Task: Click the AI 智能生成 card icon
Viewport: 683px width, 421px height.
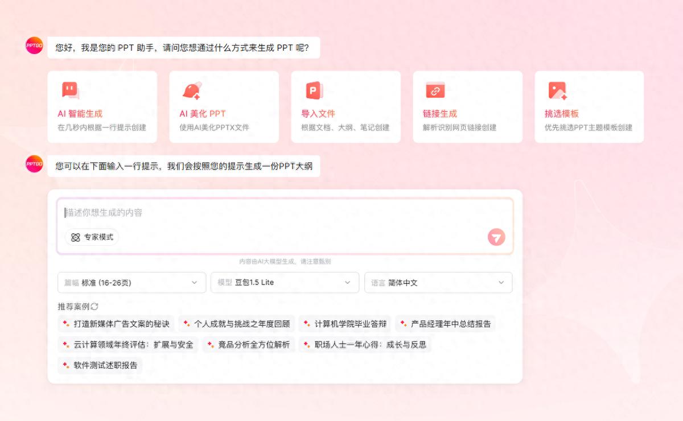Action: 70,90
